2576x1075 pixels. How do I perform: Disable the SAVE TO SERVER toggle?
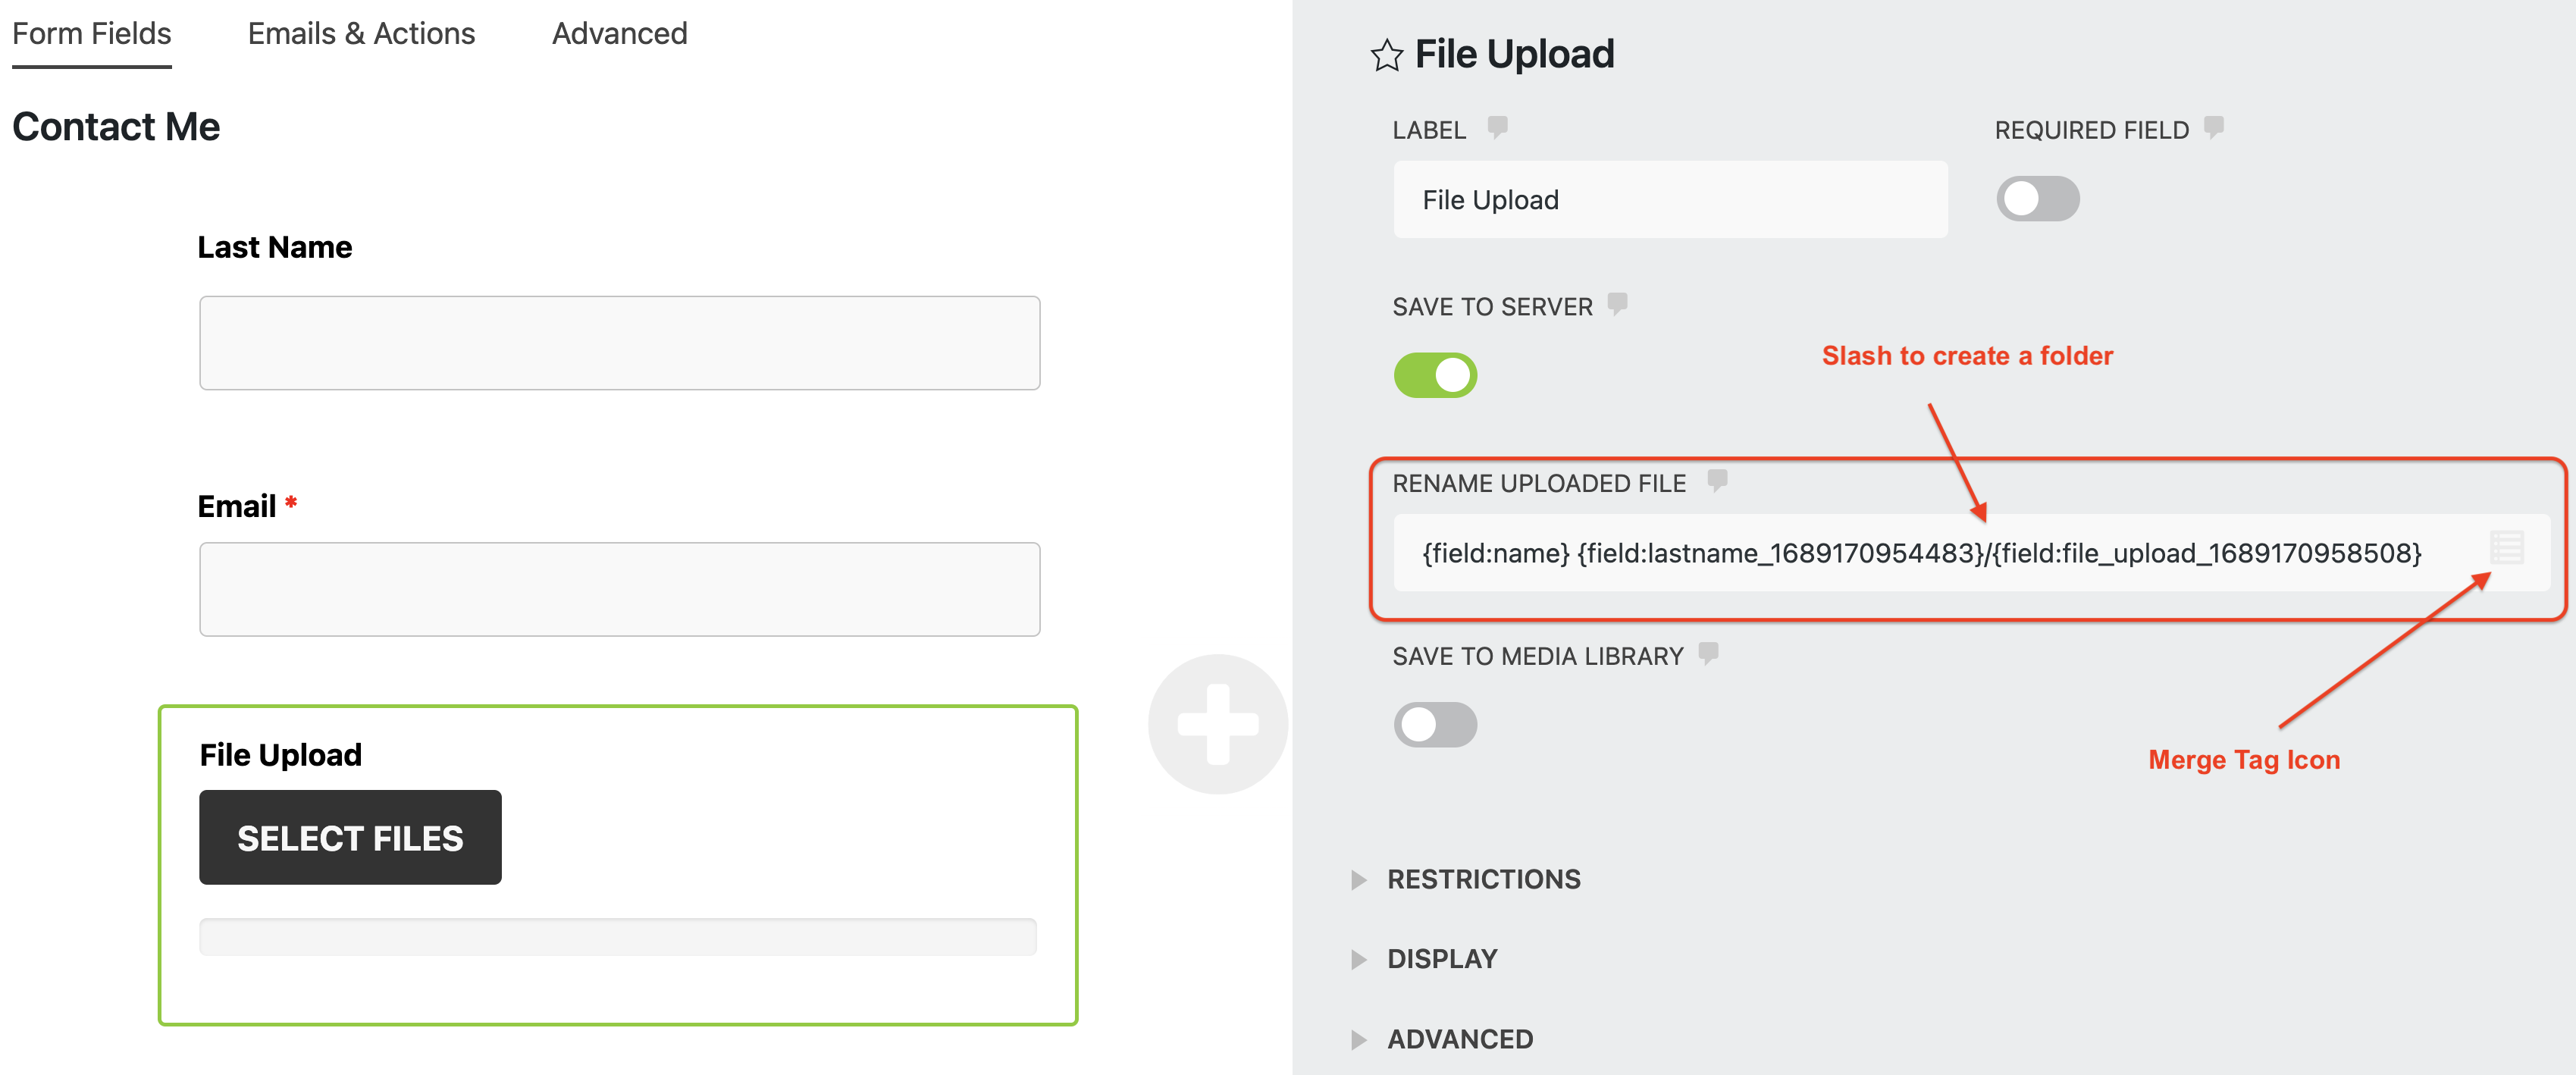click(x=1436, y=375)
